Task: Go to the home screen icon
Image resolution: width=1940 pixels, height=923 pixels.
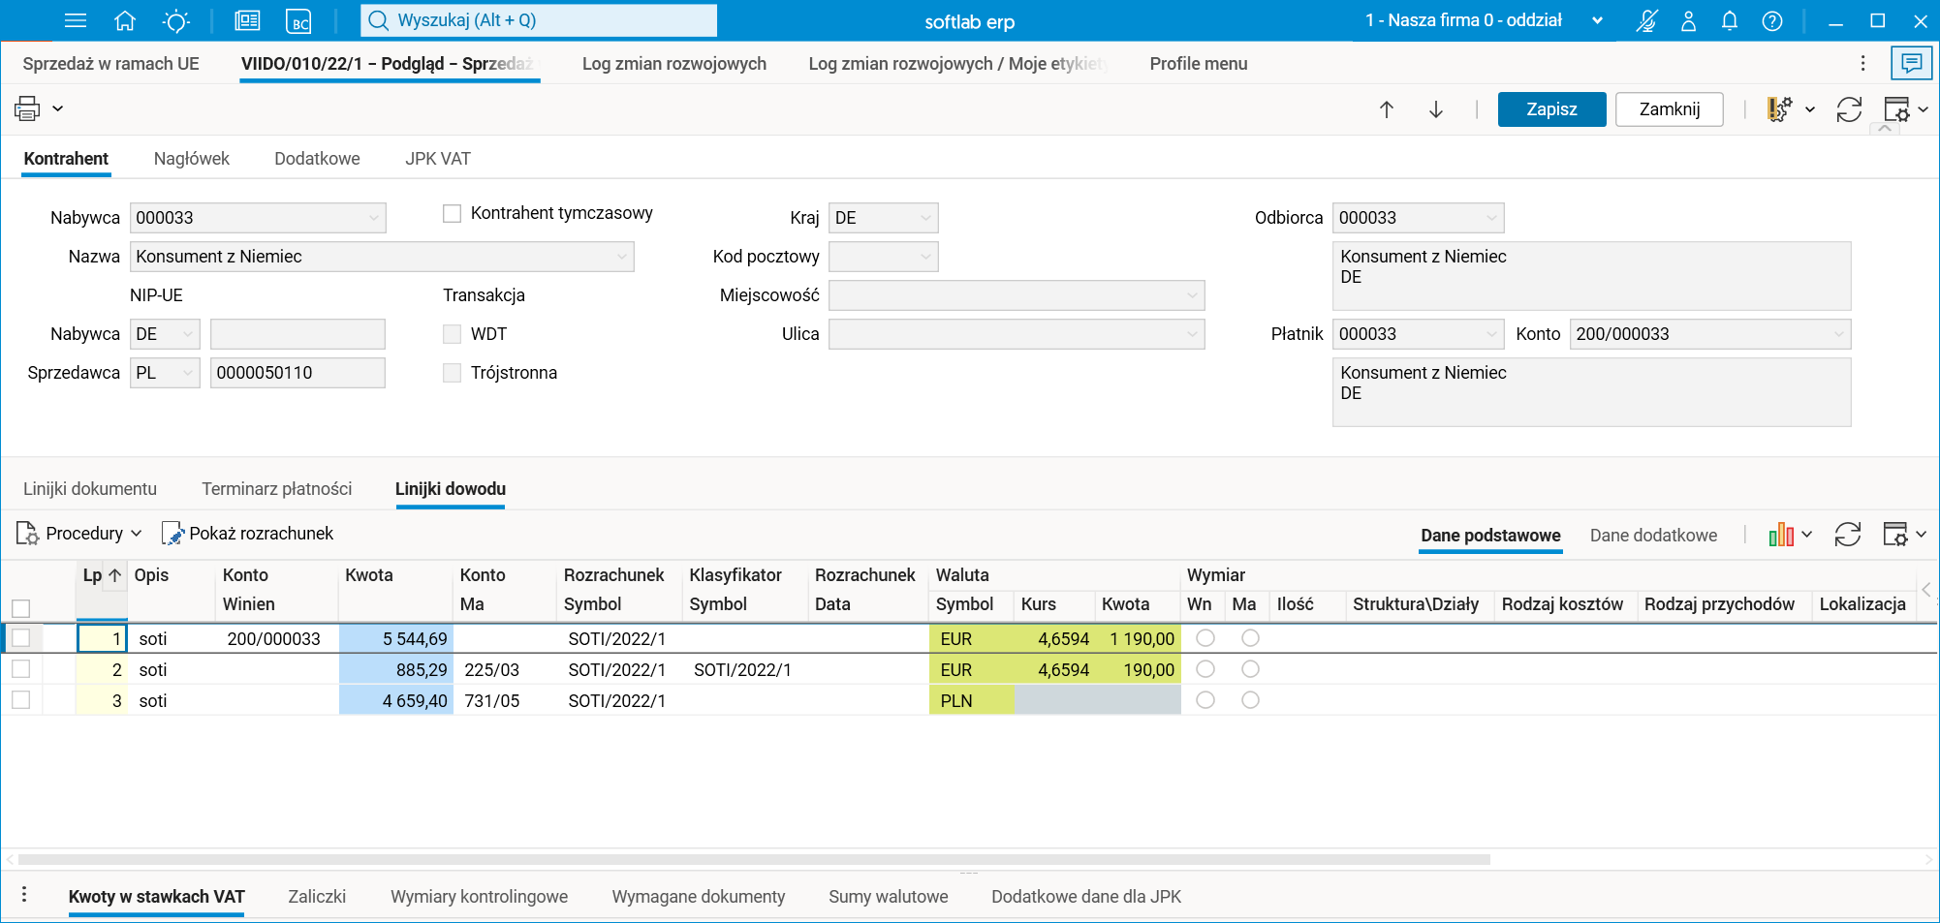Action: click(x=125, y=20)
